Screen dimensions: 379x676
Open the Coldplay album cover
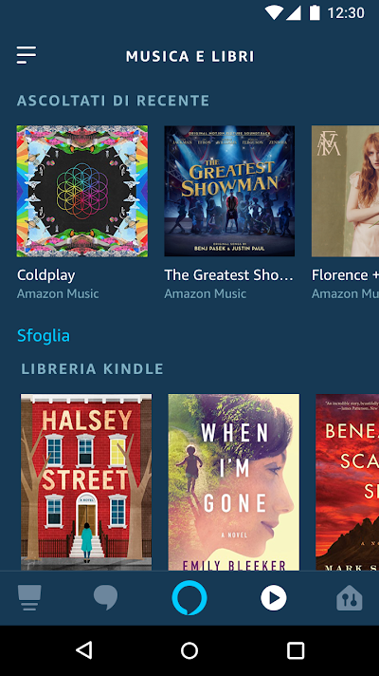tap(82, 191)
